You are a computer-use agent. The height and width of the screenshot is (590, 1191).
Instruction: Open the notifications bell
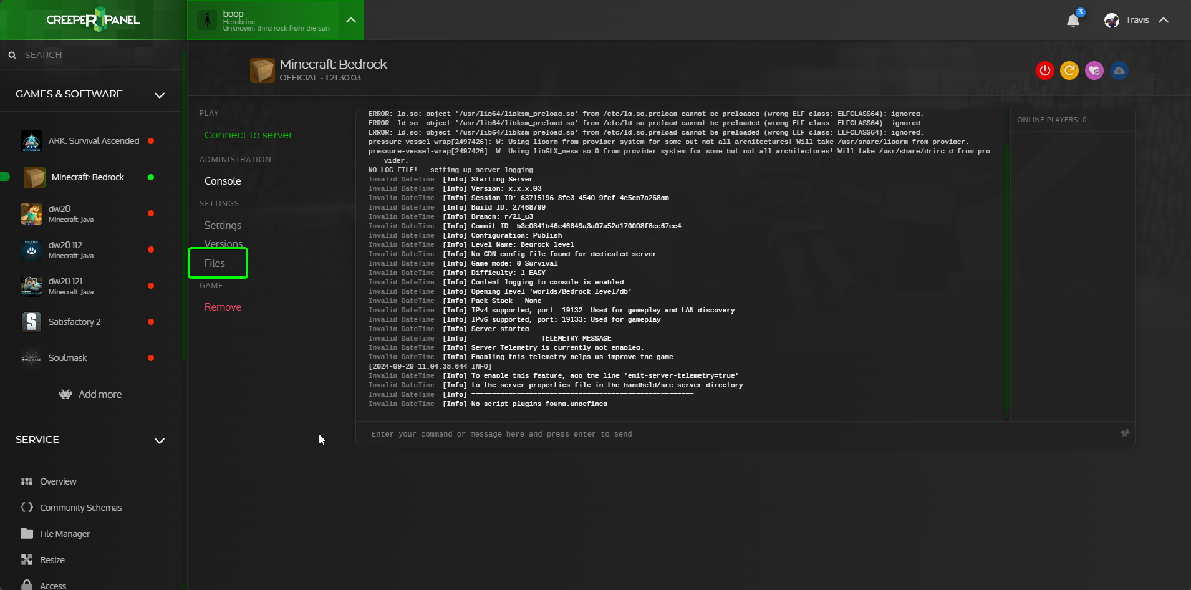tap(1073, 21)
